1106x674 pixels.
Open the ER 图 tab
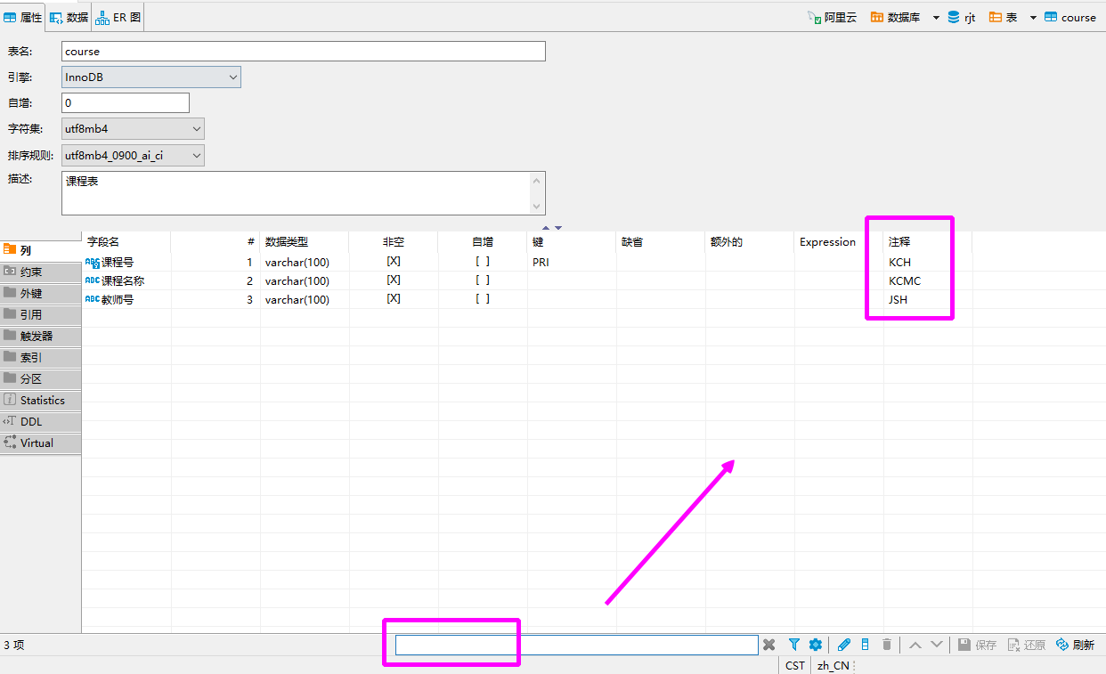(118, 17)
